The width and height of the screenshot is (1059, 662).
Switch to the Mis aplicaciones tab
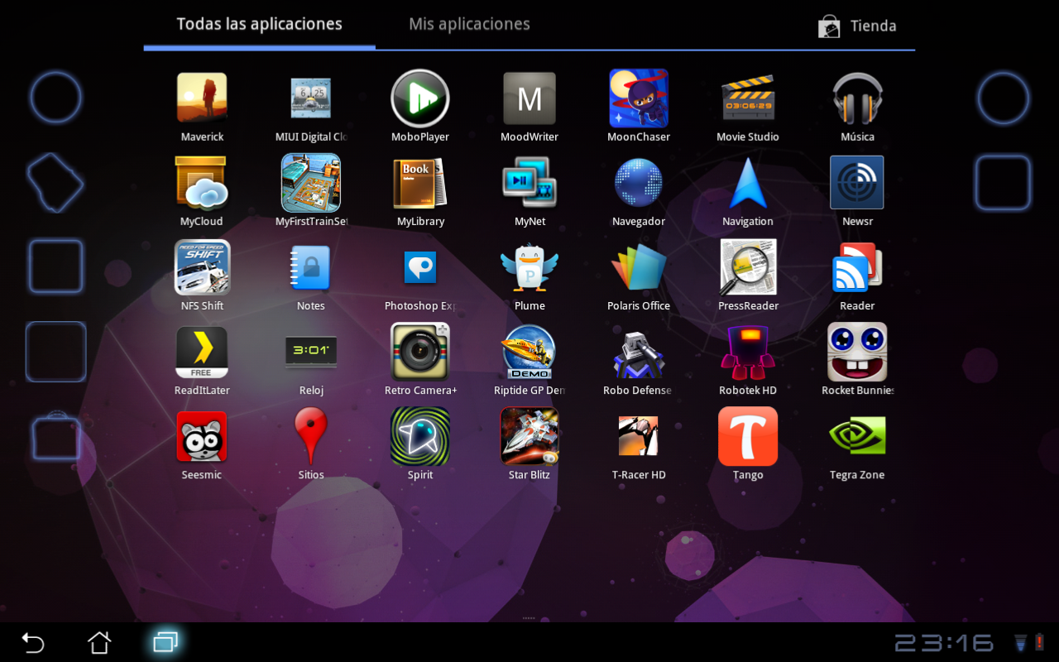469,23
